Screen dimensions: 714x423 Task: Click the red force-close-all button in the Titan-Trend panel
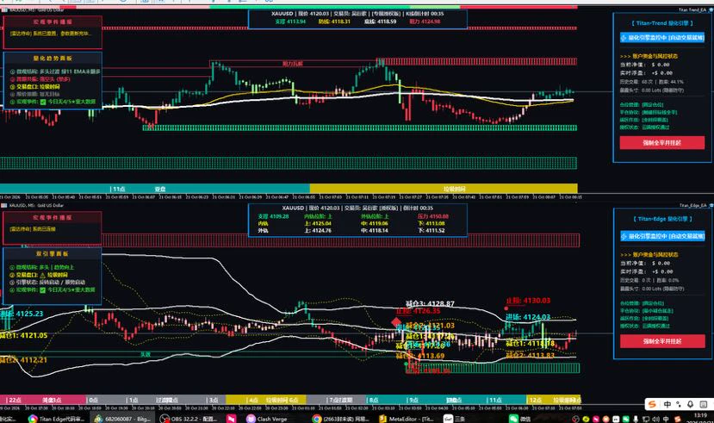pyautogui.click(x=661, y=142)
